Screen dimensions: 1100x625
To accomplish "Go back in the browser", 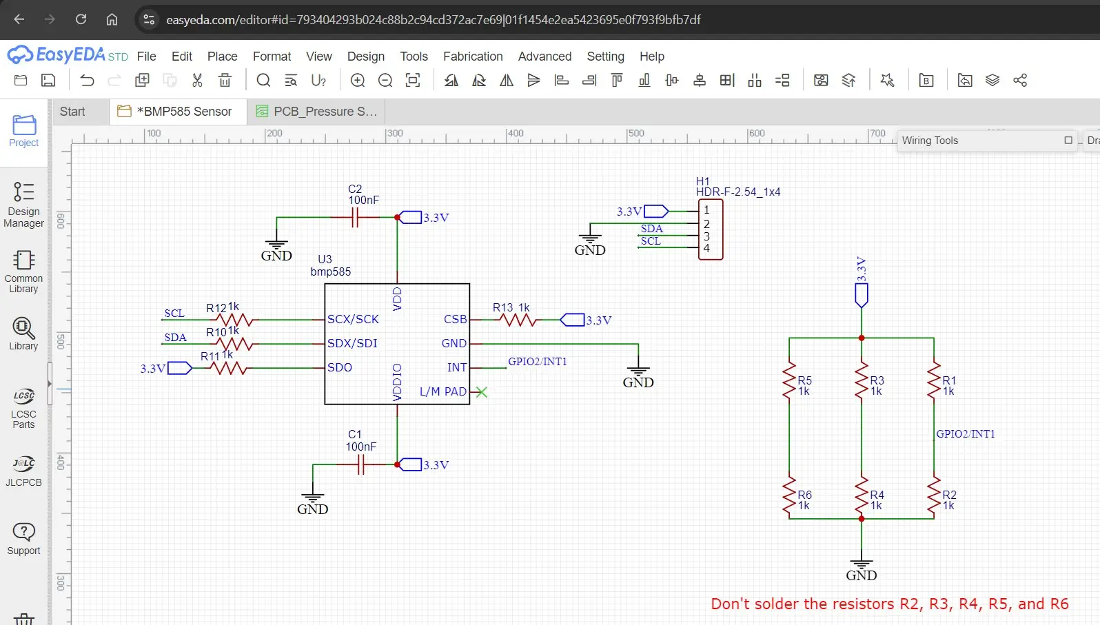I will click(19, 19).
